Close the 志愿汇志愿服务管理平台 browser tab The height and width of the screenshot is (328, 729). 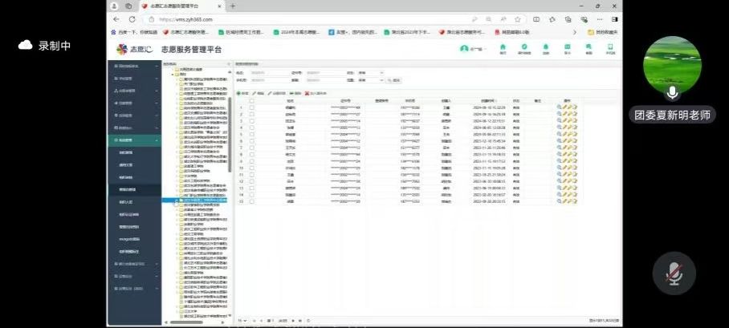click(220, 6)
